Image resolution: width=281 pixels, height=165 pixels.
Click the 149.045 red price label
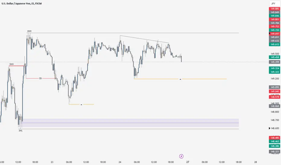click(274, 91)
